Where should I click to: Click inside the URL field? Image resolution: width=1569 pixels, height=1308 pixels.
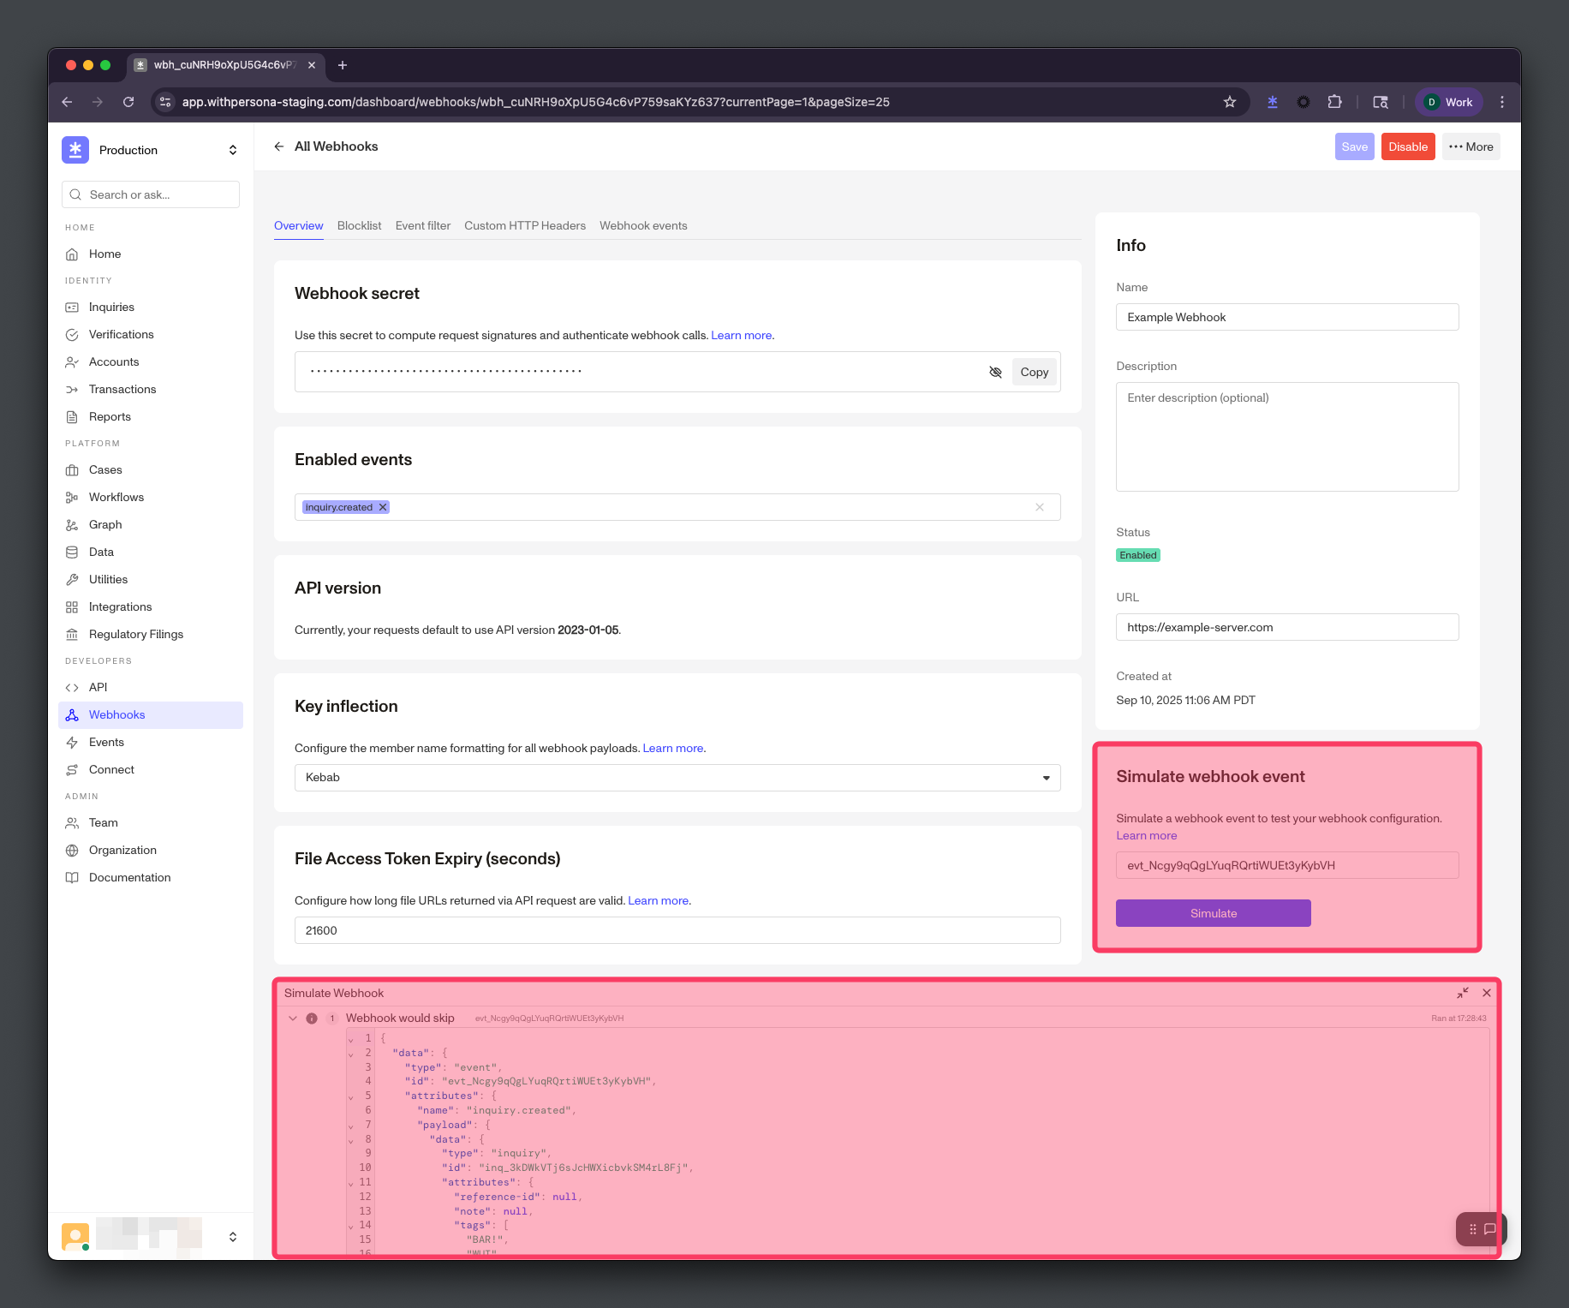click(x=1286, y=627)
